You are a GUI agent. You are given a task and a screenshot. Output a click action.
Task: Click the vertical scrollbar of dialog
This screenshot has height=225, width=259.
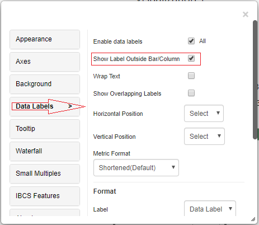pyautogui.click(x=255, y=79)
